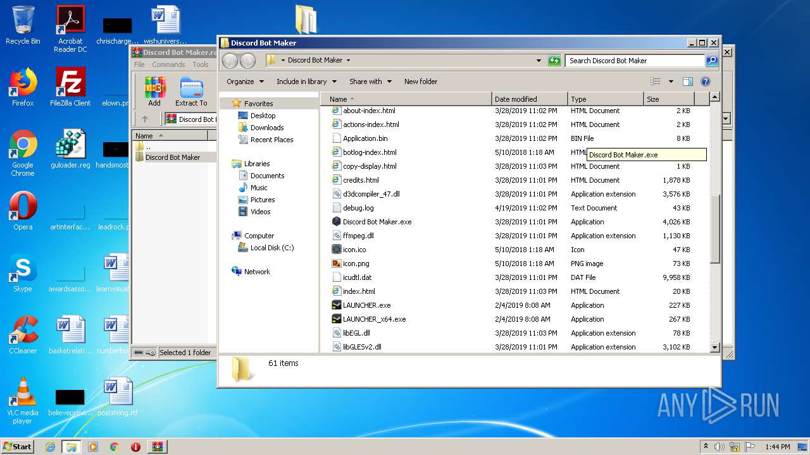Click the WinRAR Add toolbar button

[154, 92]
